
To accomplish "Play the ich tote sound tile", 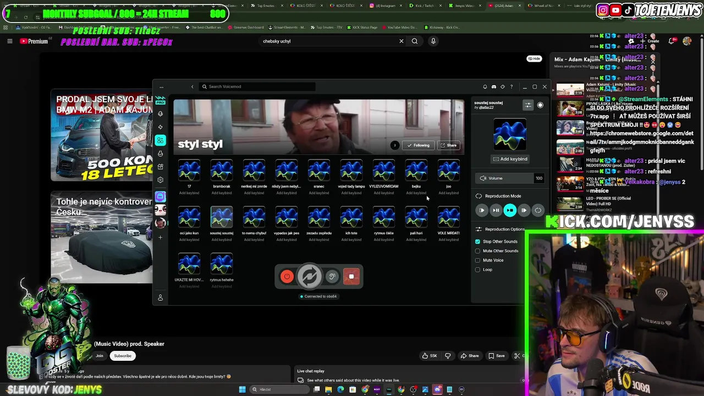I will tap(351, 218).
